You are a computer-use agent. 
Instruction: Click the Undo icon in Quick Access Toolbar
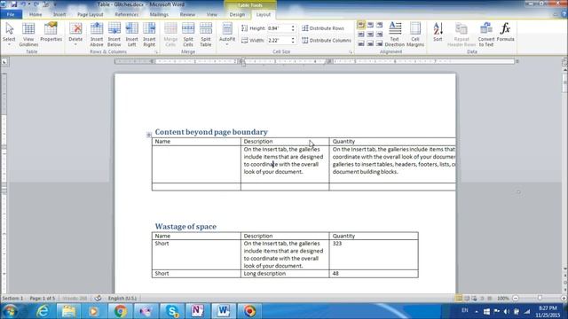coord(23,4)
